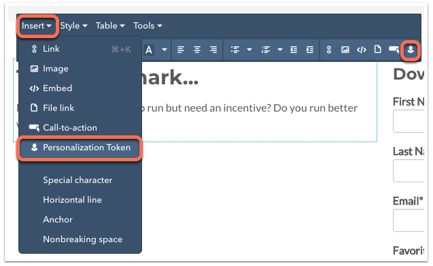Click the Email input field

point(409,220)
